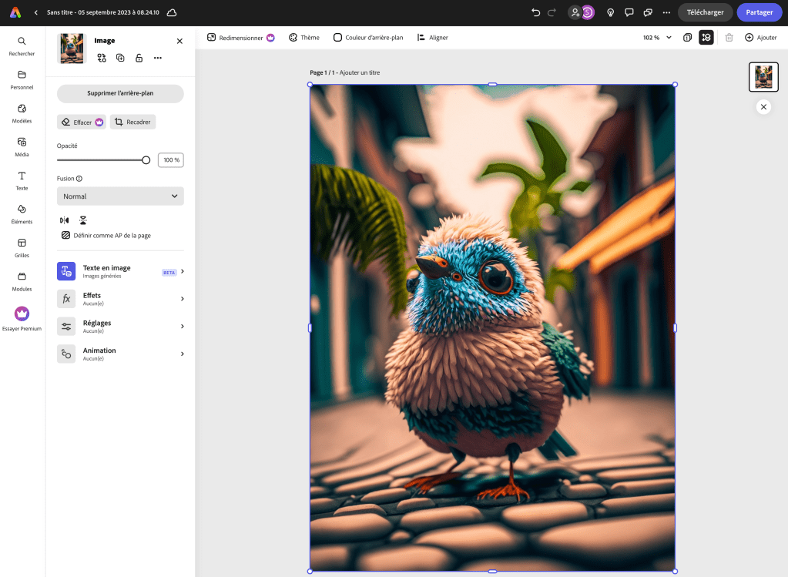
Task: Click the Supprimer l'arrière-plan button
Action: 120,93
